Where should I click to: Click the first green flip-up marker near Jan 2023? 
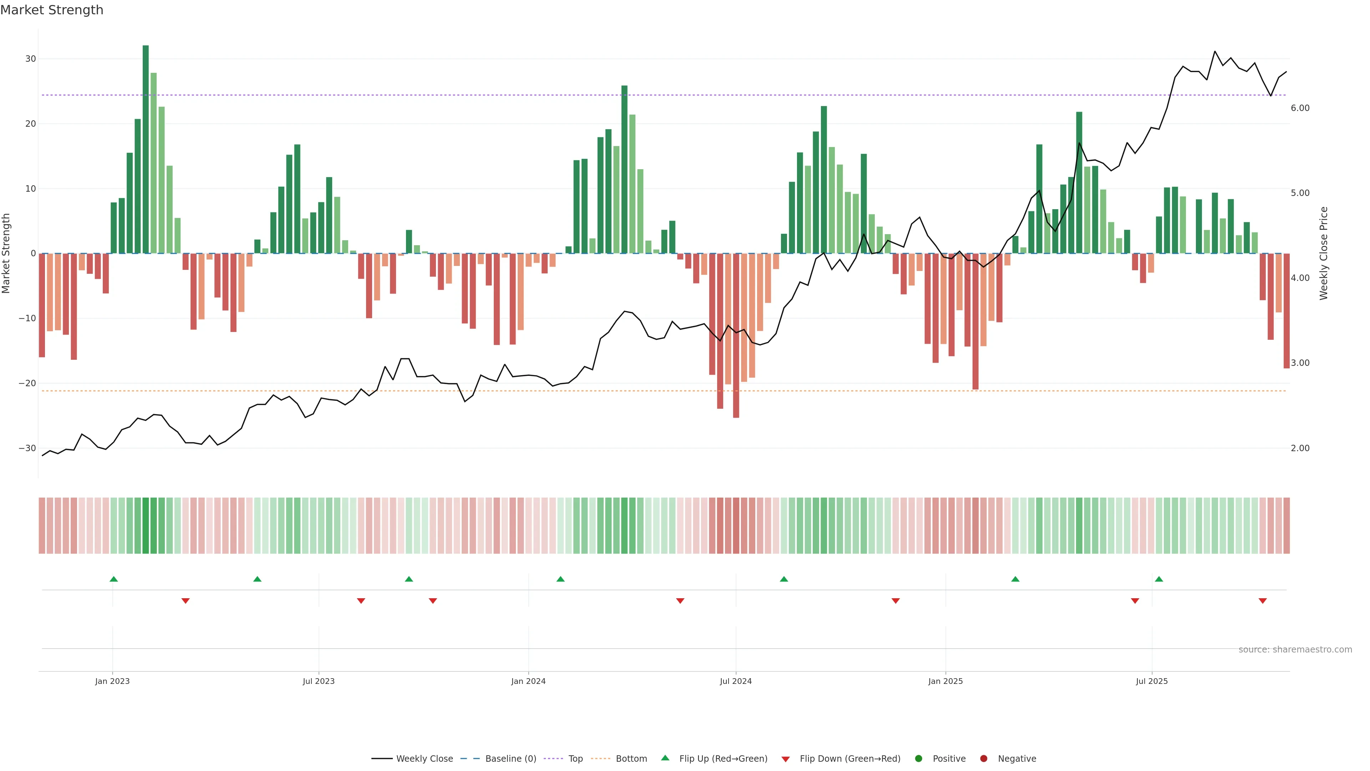[113, 579]
